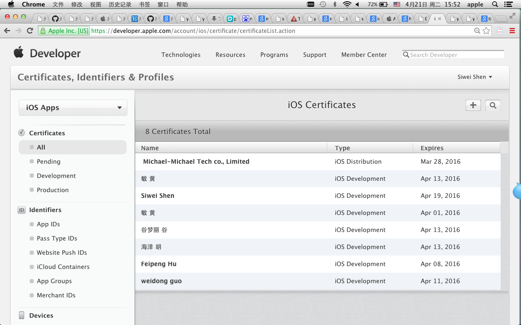This screenshot has height=325, width=521.
Task: Click the Apple Developer logo
Action: 47,53
